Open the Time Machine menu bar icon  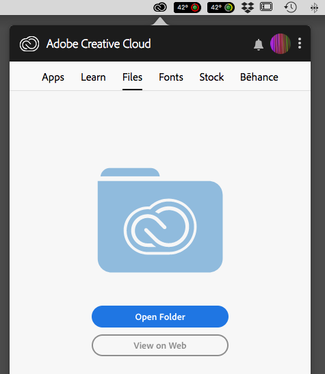(x=290, y=7)
